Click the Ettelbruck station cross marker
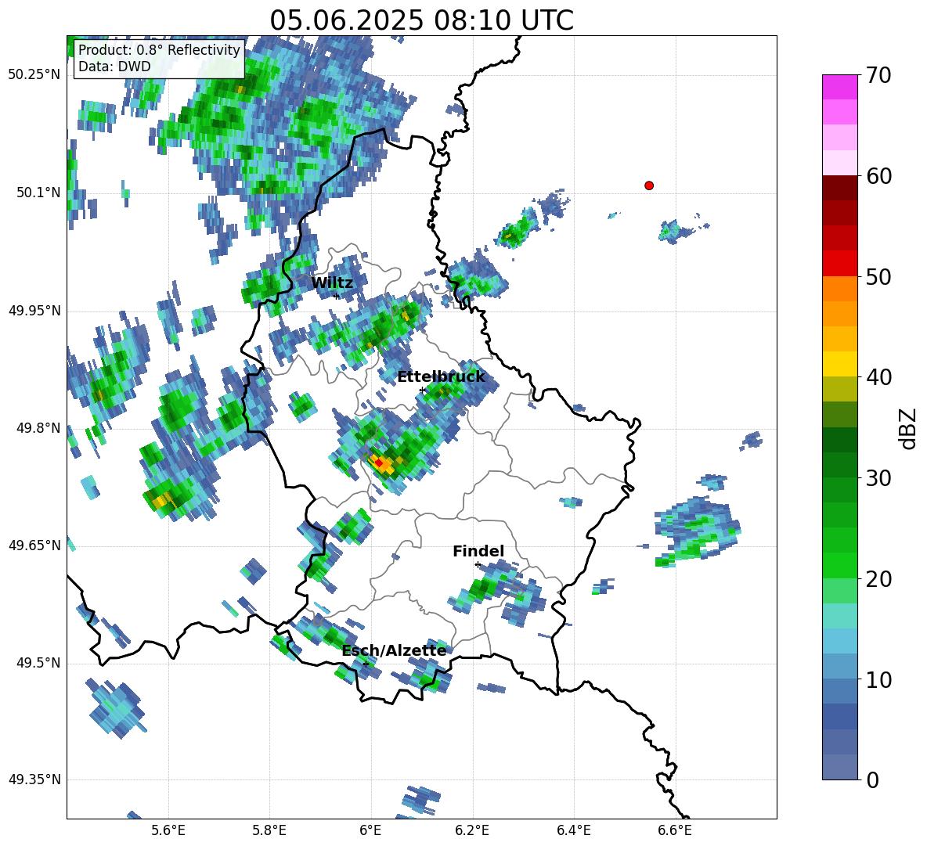This screenshot has width=927, height=846. coord(422,390)
